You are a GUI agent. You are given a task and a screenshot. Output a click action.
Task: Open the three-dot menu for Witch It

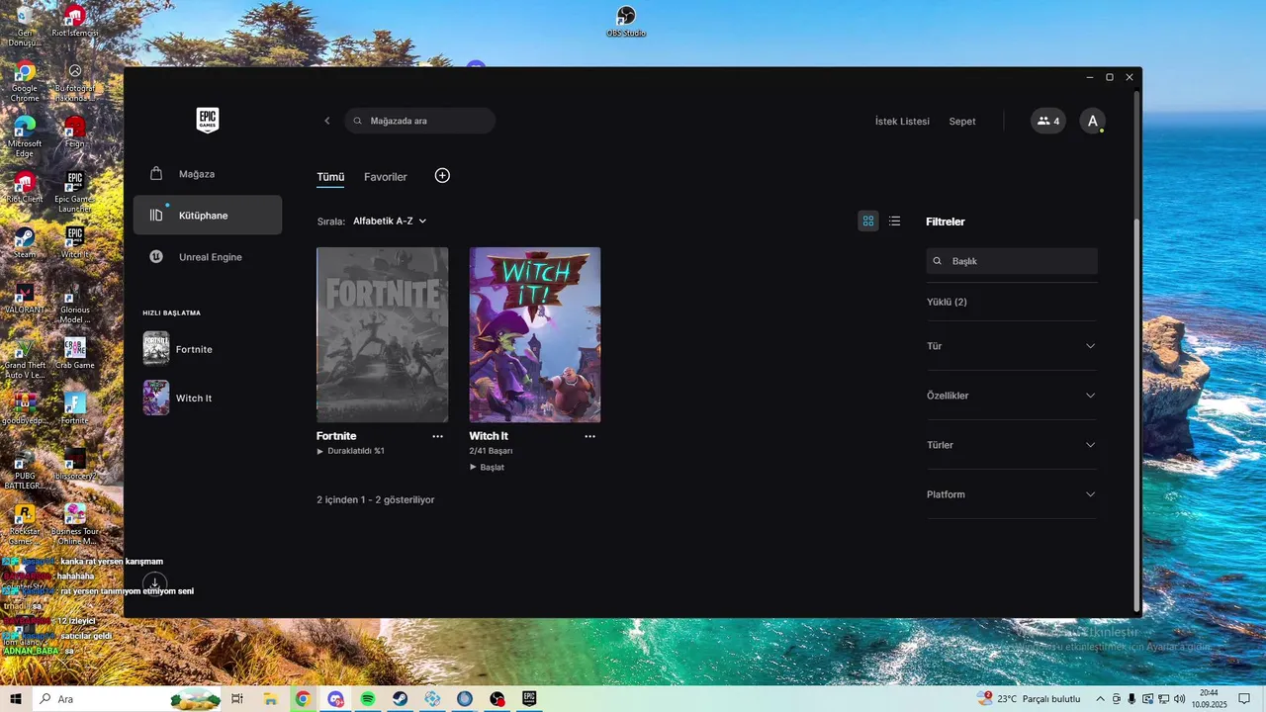click(590, 436)
